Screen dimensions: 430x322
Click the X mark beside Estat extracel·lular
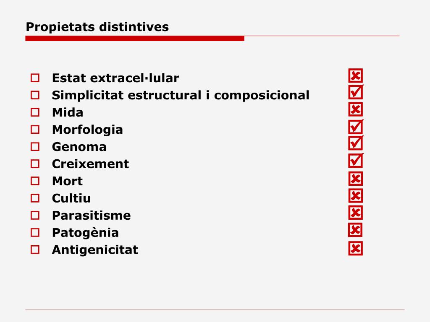pyautogui.click(x=355, y=75)
